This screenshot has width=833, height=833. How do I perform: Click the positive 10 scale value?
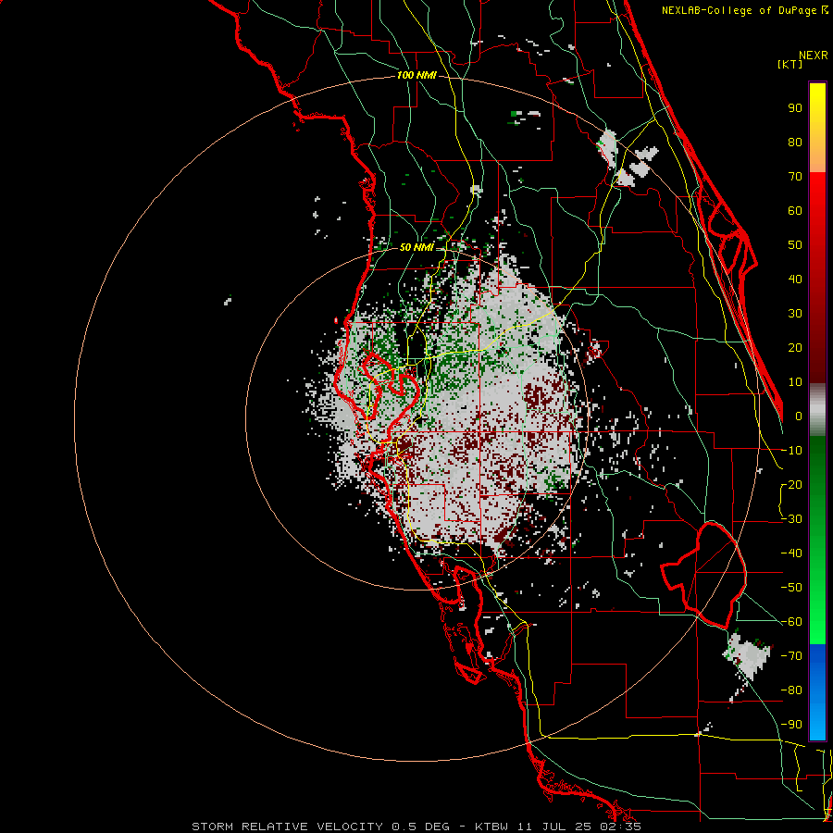click(795, 382)
